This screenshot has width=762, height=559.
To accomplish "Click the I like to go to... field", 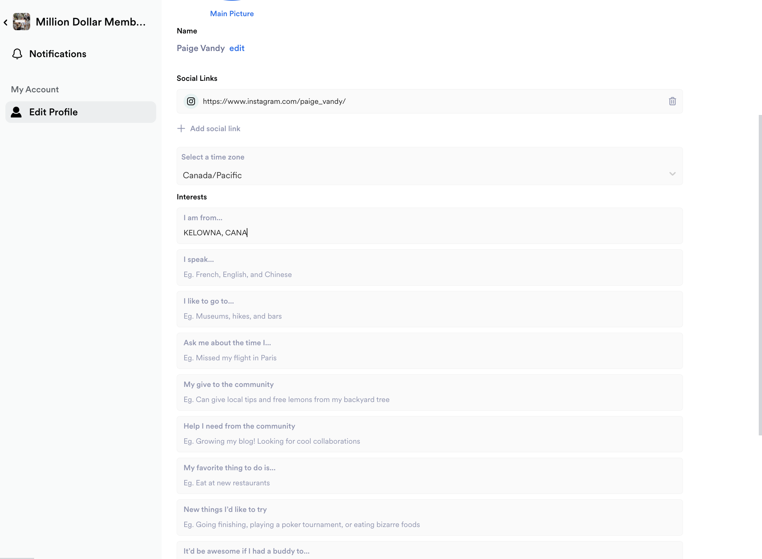I will (x=429, y=309).
